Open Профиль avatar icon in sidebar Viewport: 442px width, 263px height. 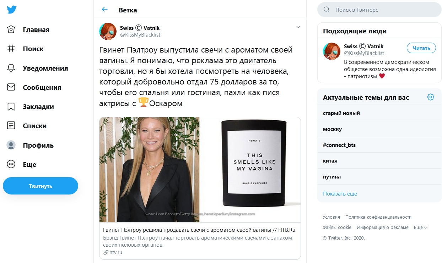[x=11, y=145]
